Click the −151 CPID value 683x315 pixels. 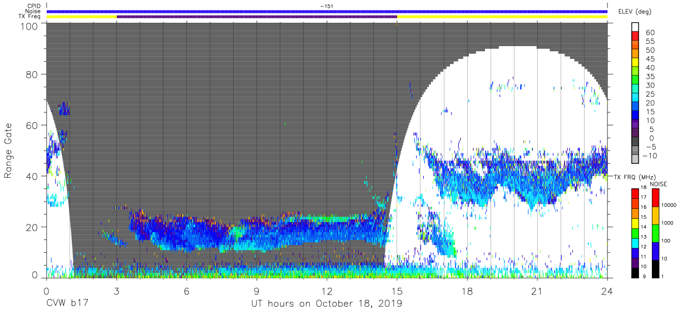pos(327,6)
